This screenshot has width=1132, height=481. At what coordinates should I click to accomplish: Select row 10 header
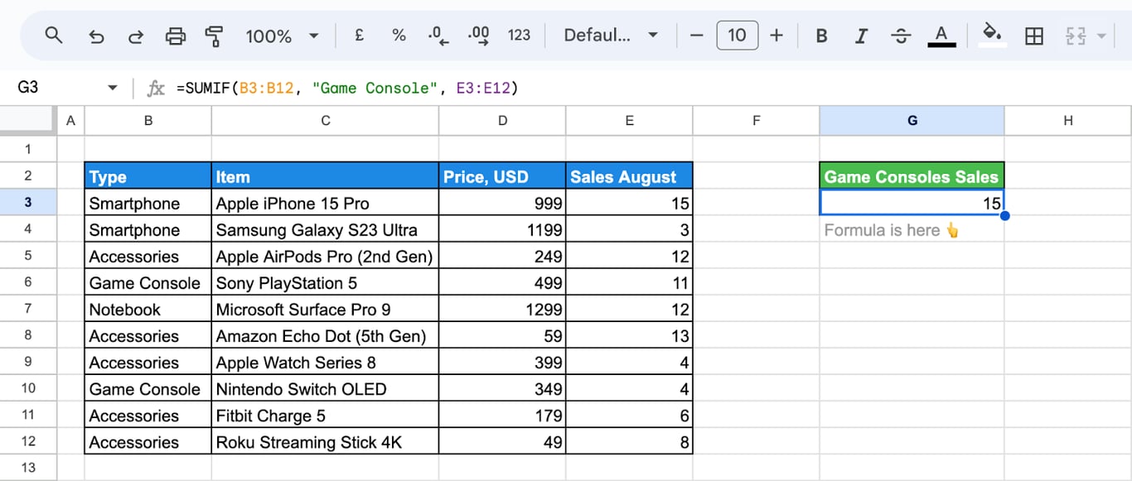coord(28,388)
